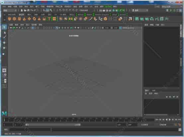The width and height of the screenshot is (184, 137).
Task: Click the orange T text shelf icon
Action: click(49, 19)
